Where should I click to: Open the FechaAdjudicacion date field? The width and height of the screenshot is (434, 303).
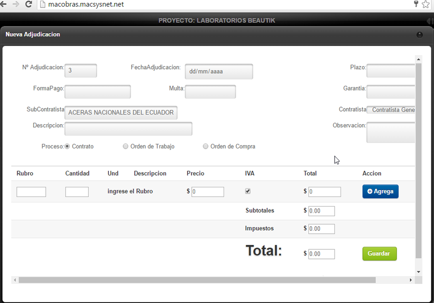tap(219, 71)
